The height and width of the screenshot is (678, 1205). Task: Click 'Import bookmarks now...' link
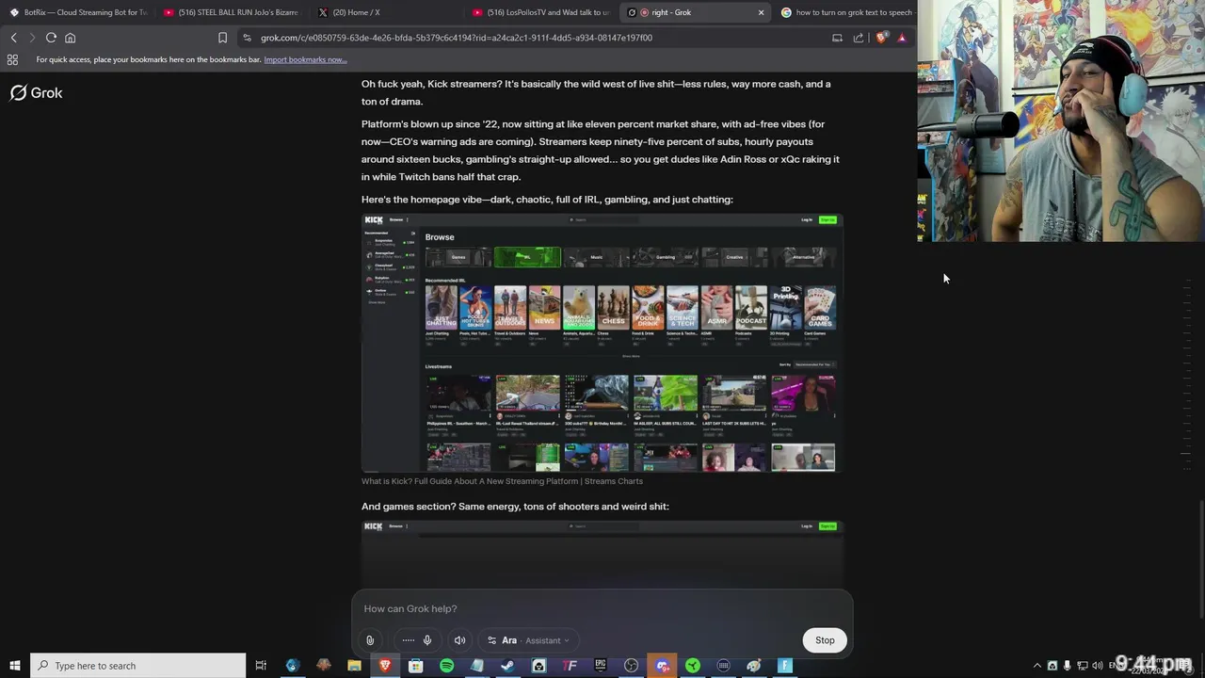pyautogui.click(x=305, y=59)
